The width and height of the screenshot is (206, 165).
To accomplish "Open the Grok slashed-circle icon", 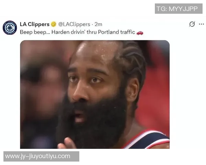I will pyautogui.click(x=192, y=24).
